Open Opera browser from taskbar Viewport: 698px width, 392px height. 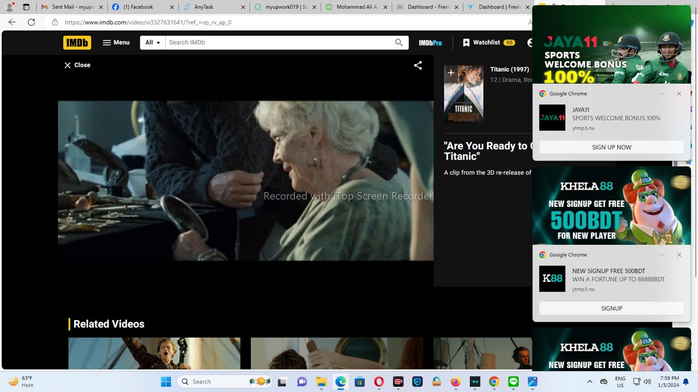pos(378,382)
